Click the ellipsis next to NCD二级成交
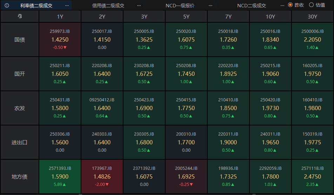Image resolution: width=334 pixels, height=195 pixels. pos(282,6)
